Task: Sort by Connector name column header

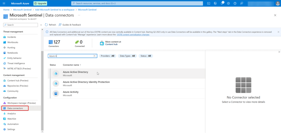Action: point(72,65)
